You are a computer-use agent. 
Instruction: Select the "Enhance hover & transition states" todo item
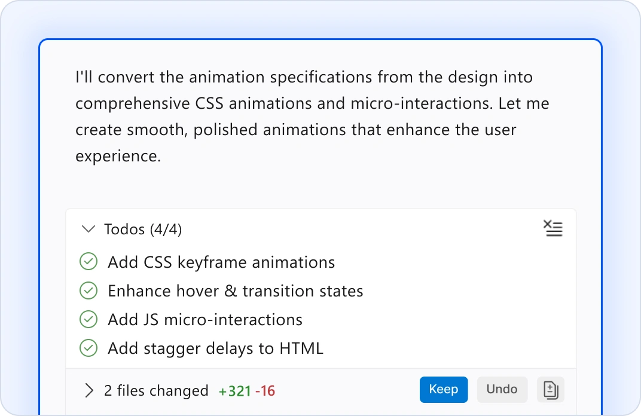[x=235, y=290]
